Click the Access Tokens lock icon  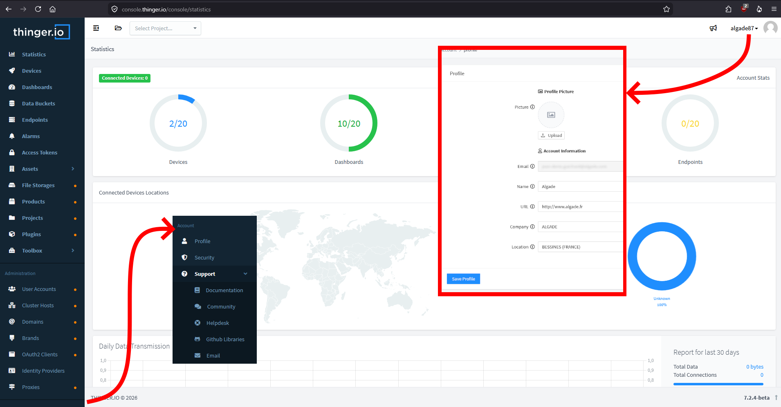click(x=12, y=152)
